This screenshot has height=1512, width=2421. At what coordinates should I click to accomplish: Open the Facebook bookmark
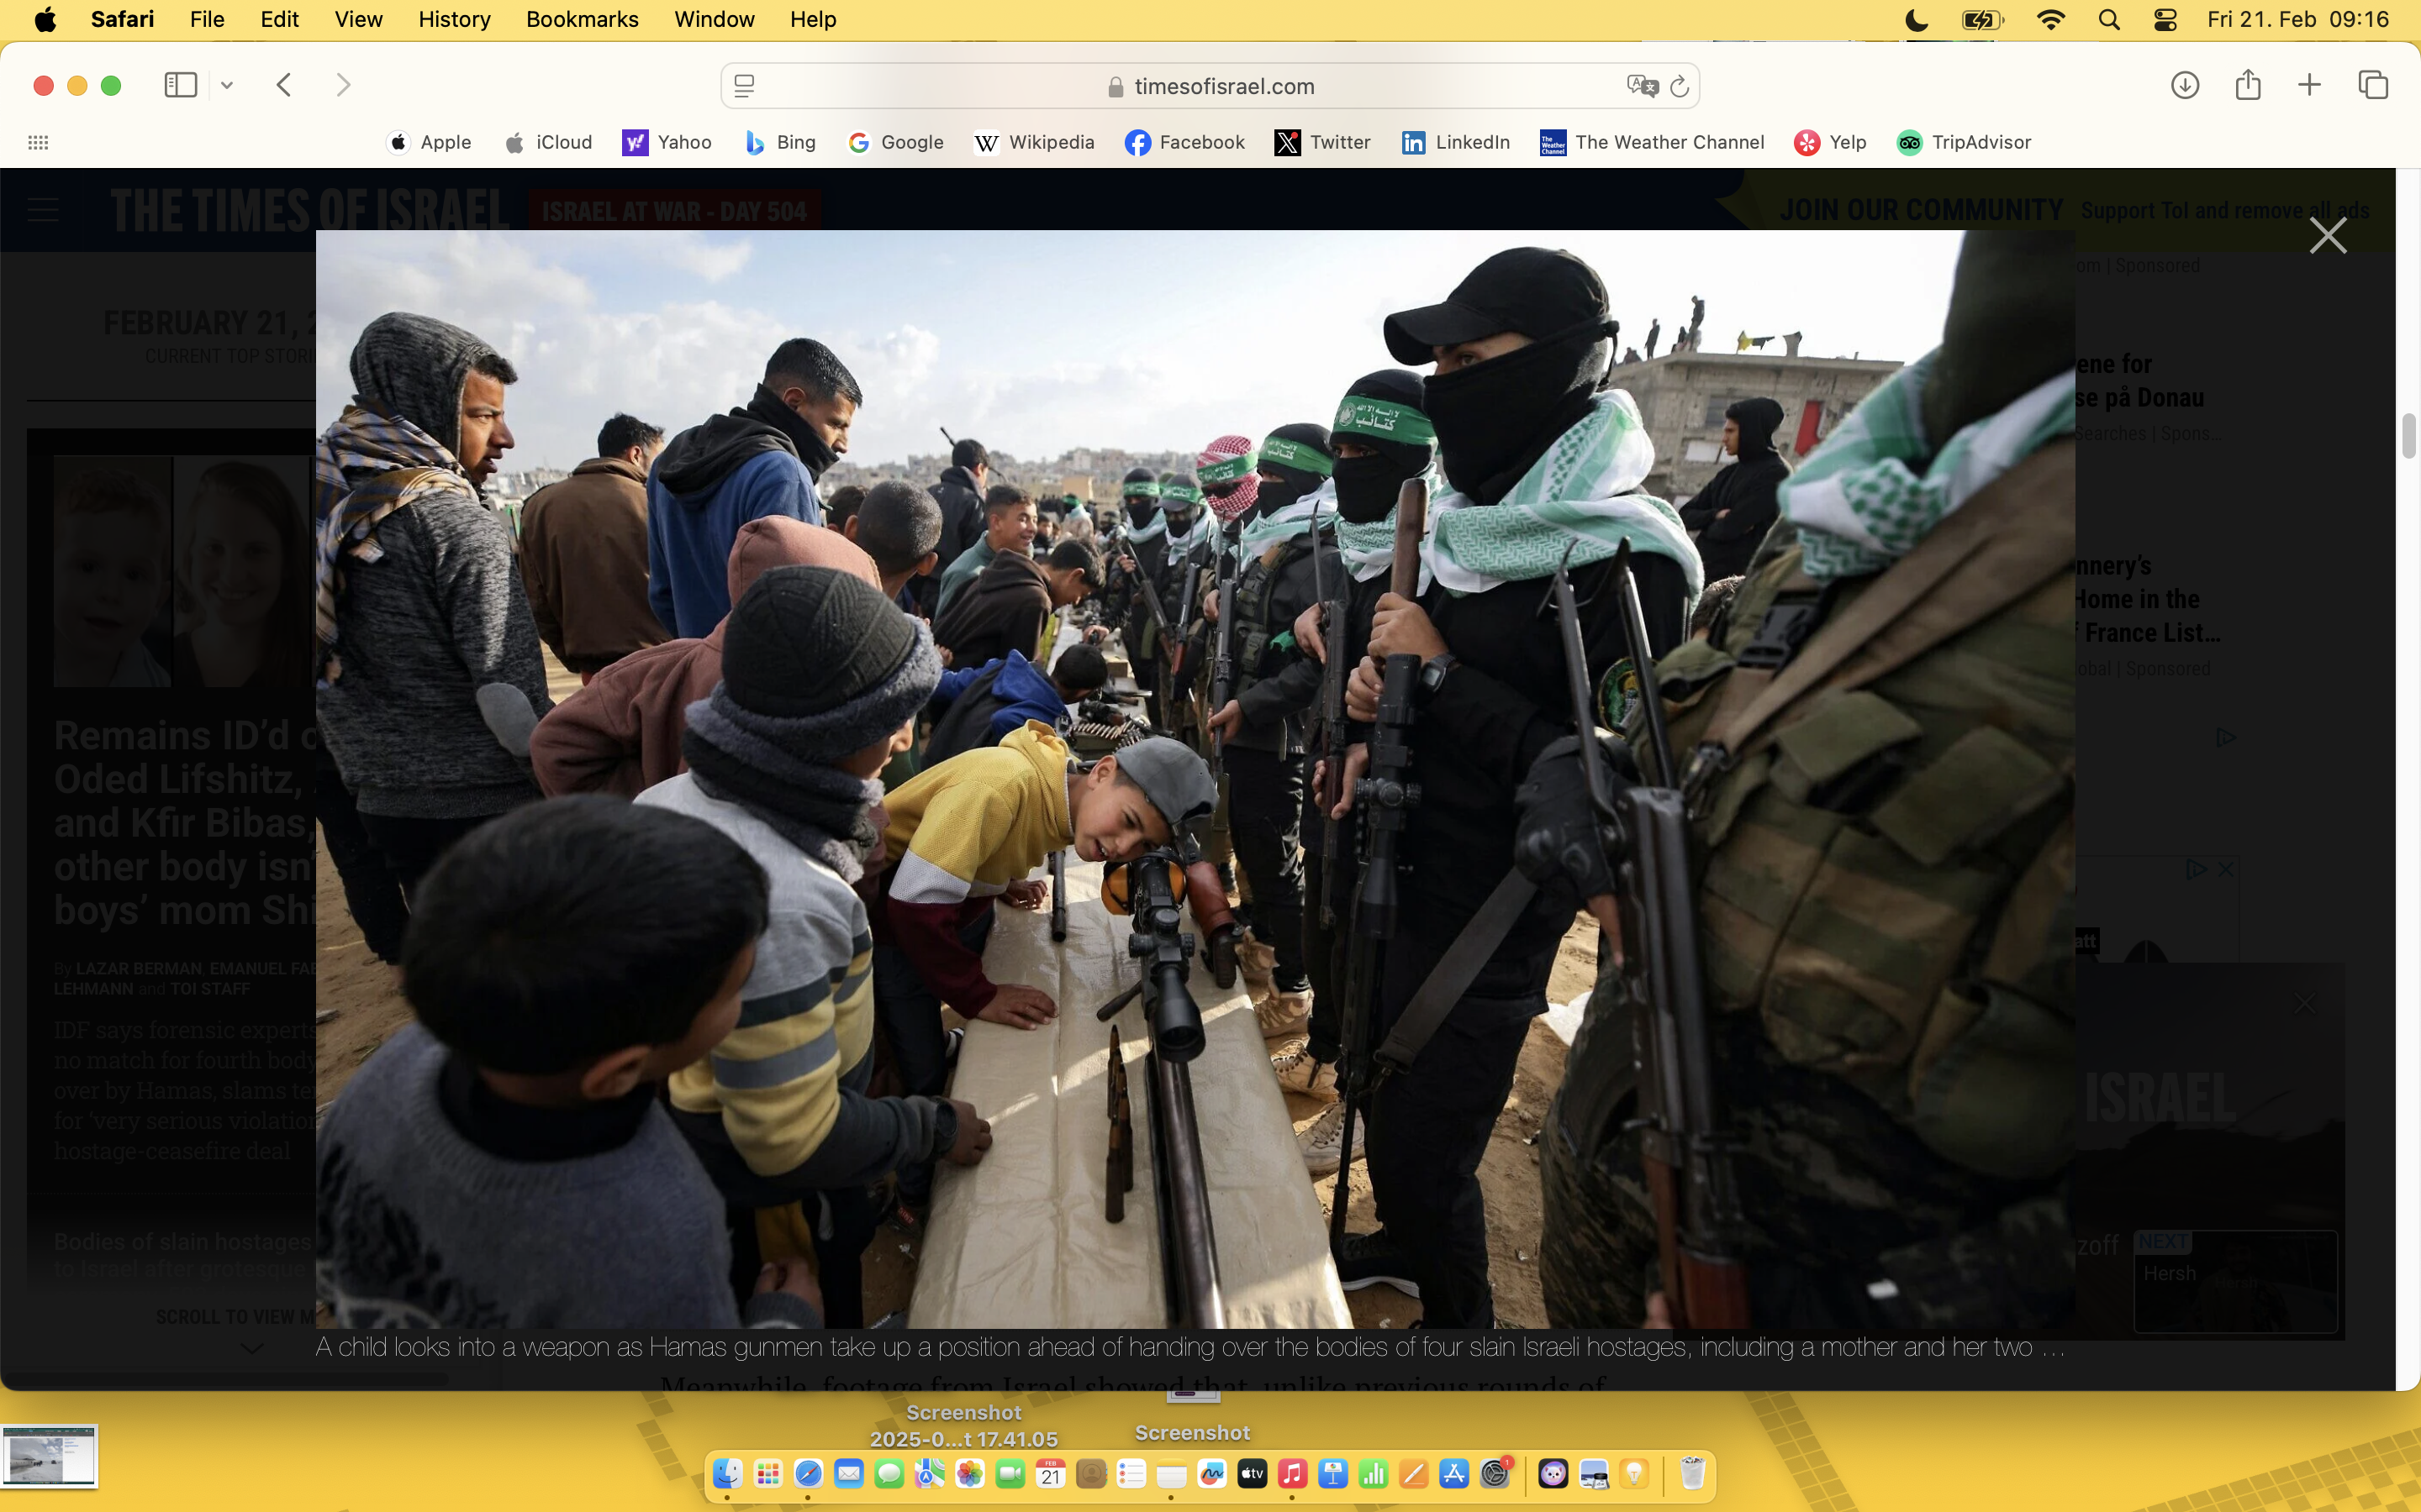[1184, 142]
